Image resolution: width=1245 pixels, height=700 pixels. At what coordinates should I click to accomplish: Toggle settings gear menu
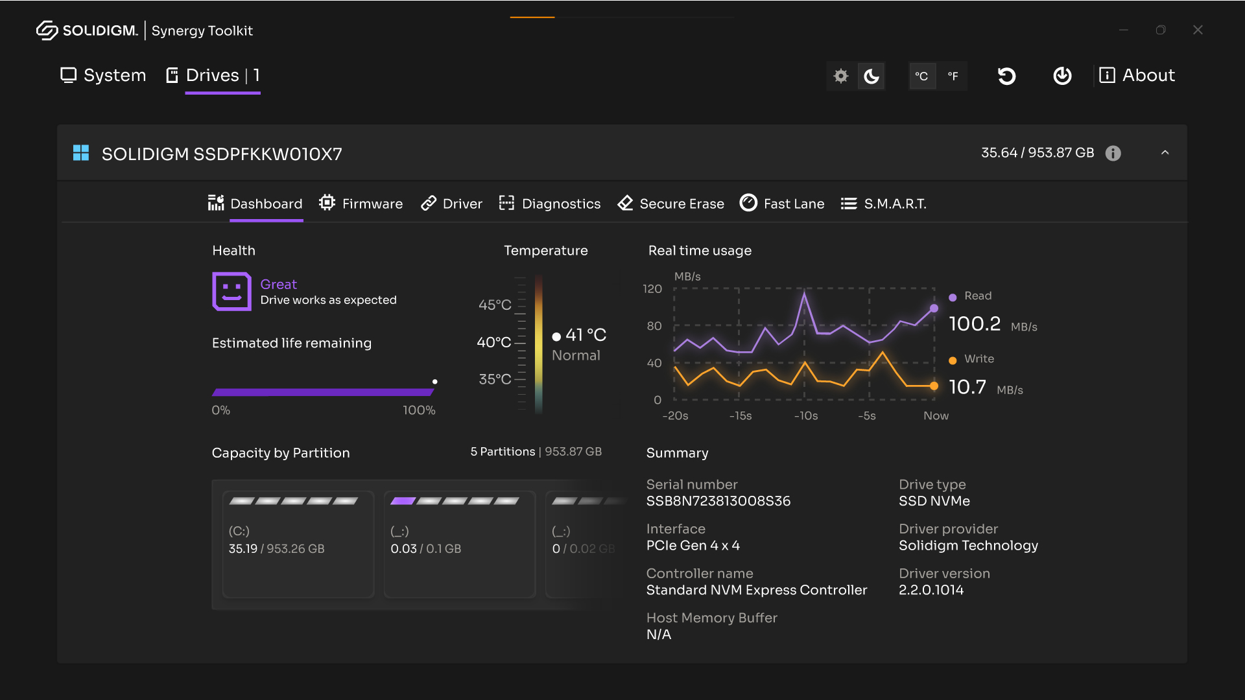(840, 75)
